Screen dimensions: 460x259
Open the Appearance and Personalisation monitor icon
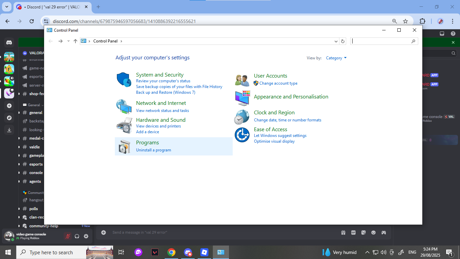242,98
